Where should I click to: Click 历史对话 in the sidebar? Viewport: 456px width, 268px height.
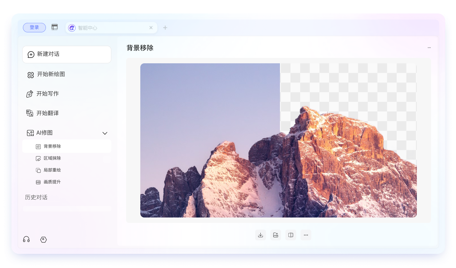(x=36, y=197)
